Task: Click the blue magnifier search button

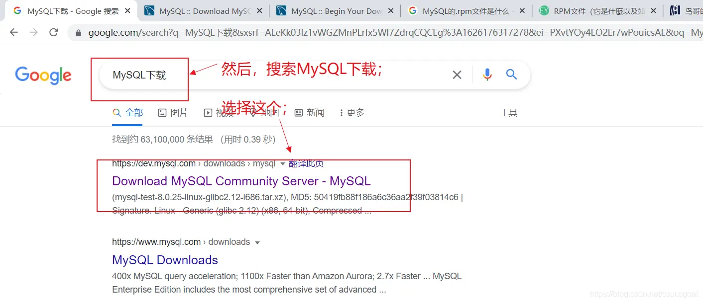Action: click(511, 75)
